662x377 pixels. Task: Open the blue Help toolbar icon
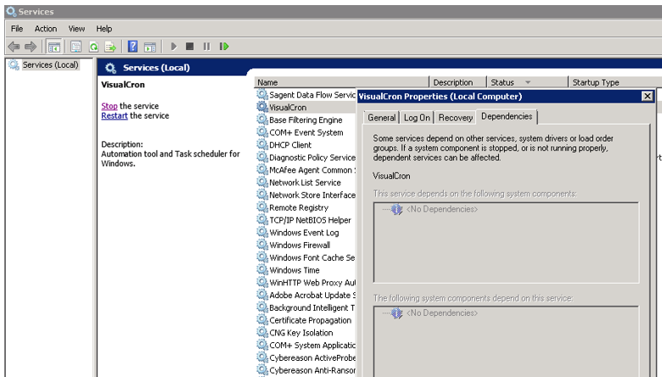pos(133,47)
